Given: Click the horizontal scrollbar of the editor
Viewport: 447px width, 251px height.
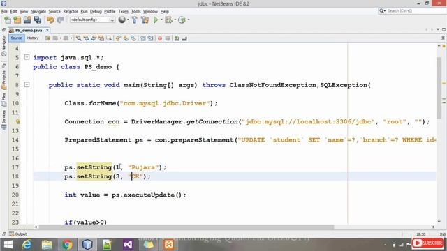Looking at the screenshot, I should click(186, 227).
